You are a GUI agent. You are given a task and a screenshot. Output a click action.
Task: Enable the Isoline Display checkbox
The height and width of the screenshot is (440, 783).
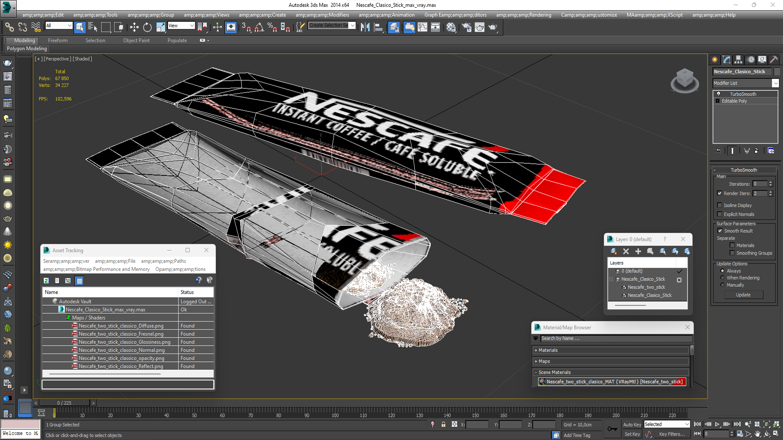[x=720, y=205]
